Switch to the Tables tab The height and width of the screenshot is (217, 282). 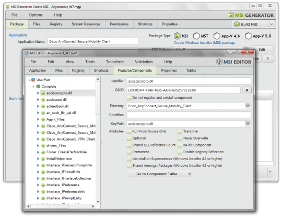tap(191, 71)
